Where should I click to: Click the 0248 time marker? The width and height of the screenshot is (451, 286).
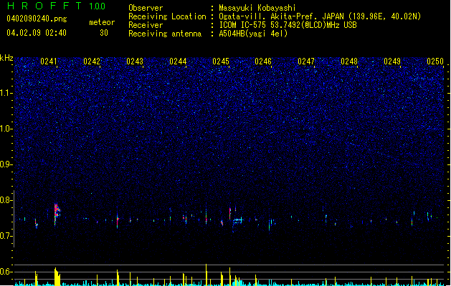pos(349,61)
